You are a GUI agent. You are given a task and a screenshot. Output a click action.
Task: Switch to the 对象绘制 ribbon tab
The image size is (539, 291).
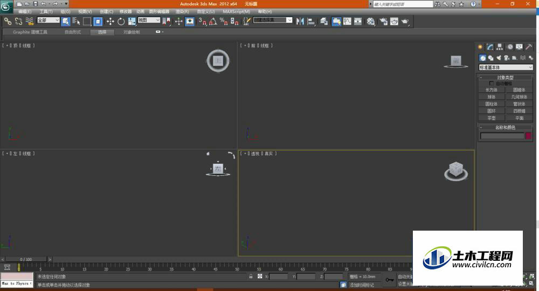click(x=132, y=32)
